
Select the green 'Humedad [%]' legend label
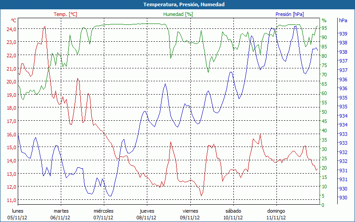tap(178, 14)
